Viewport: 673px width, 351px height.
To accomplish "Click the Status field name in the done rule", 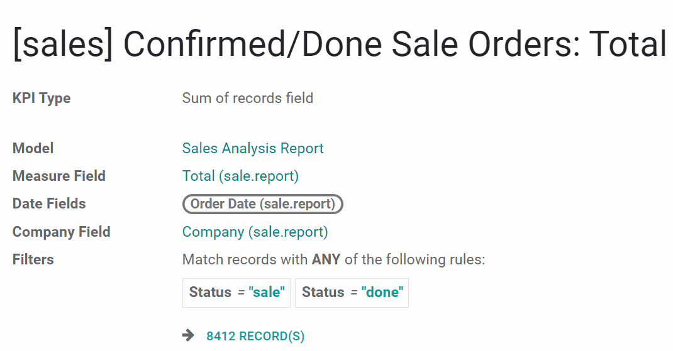I will click(x=323, y=292).
